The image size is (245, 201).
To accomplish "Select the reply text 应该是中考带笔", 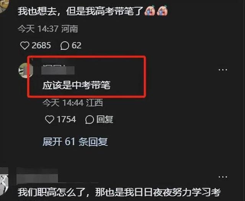I will point(77,86).
